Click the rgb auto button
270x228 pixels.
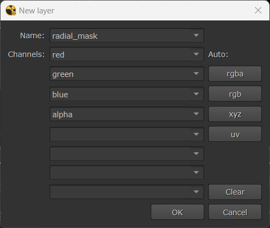(x=235, y=94)
